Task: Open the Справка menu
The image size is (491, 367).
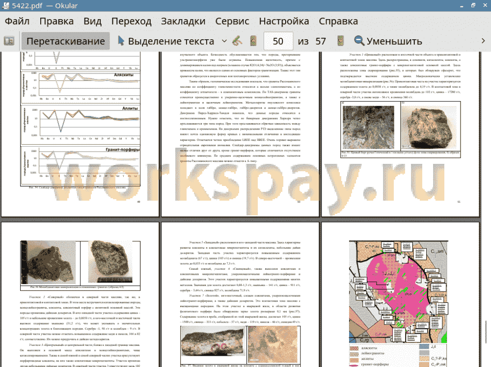Action: tap(338, 21)
